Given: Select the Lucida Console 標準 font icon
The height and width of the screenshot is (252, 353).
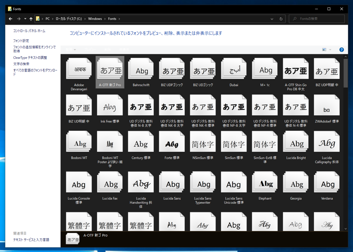Looking at the screenshot, I should pyautogui.click(x=79, y=182).
